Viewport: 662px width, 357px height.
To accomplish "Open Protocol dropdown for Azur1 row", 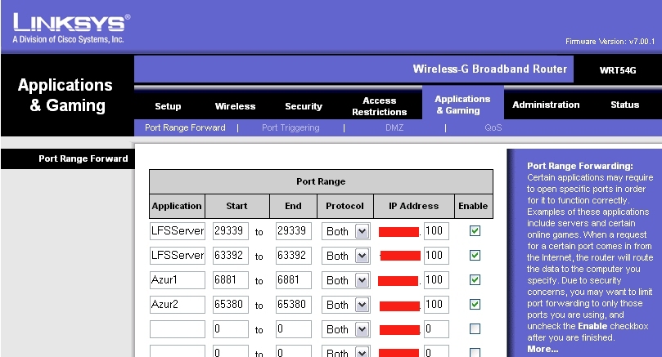I will click(346, 280).
